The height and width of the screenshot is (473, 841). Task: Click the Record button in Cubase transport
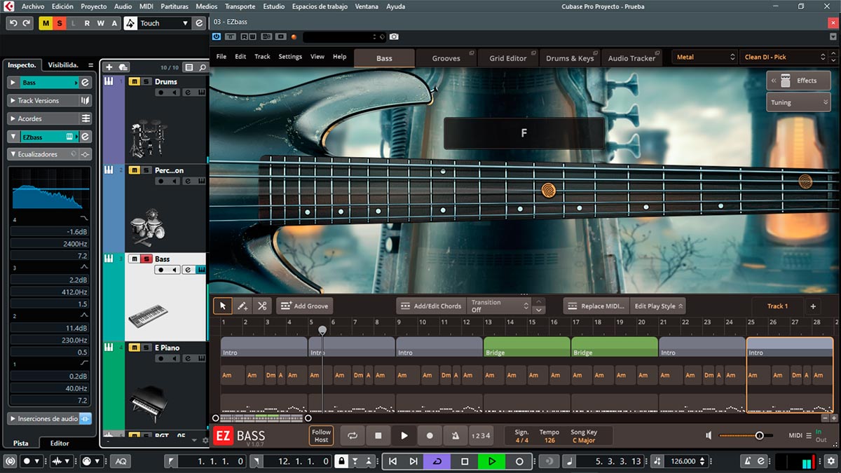[519, 461]
